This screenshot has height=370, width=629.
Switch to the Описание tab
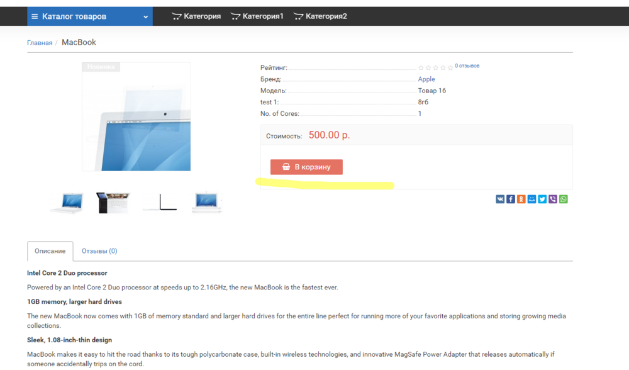point(50,251)
